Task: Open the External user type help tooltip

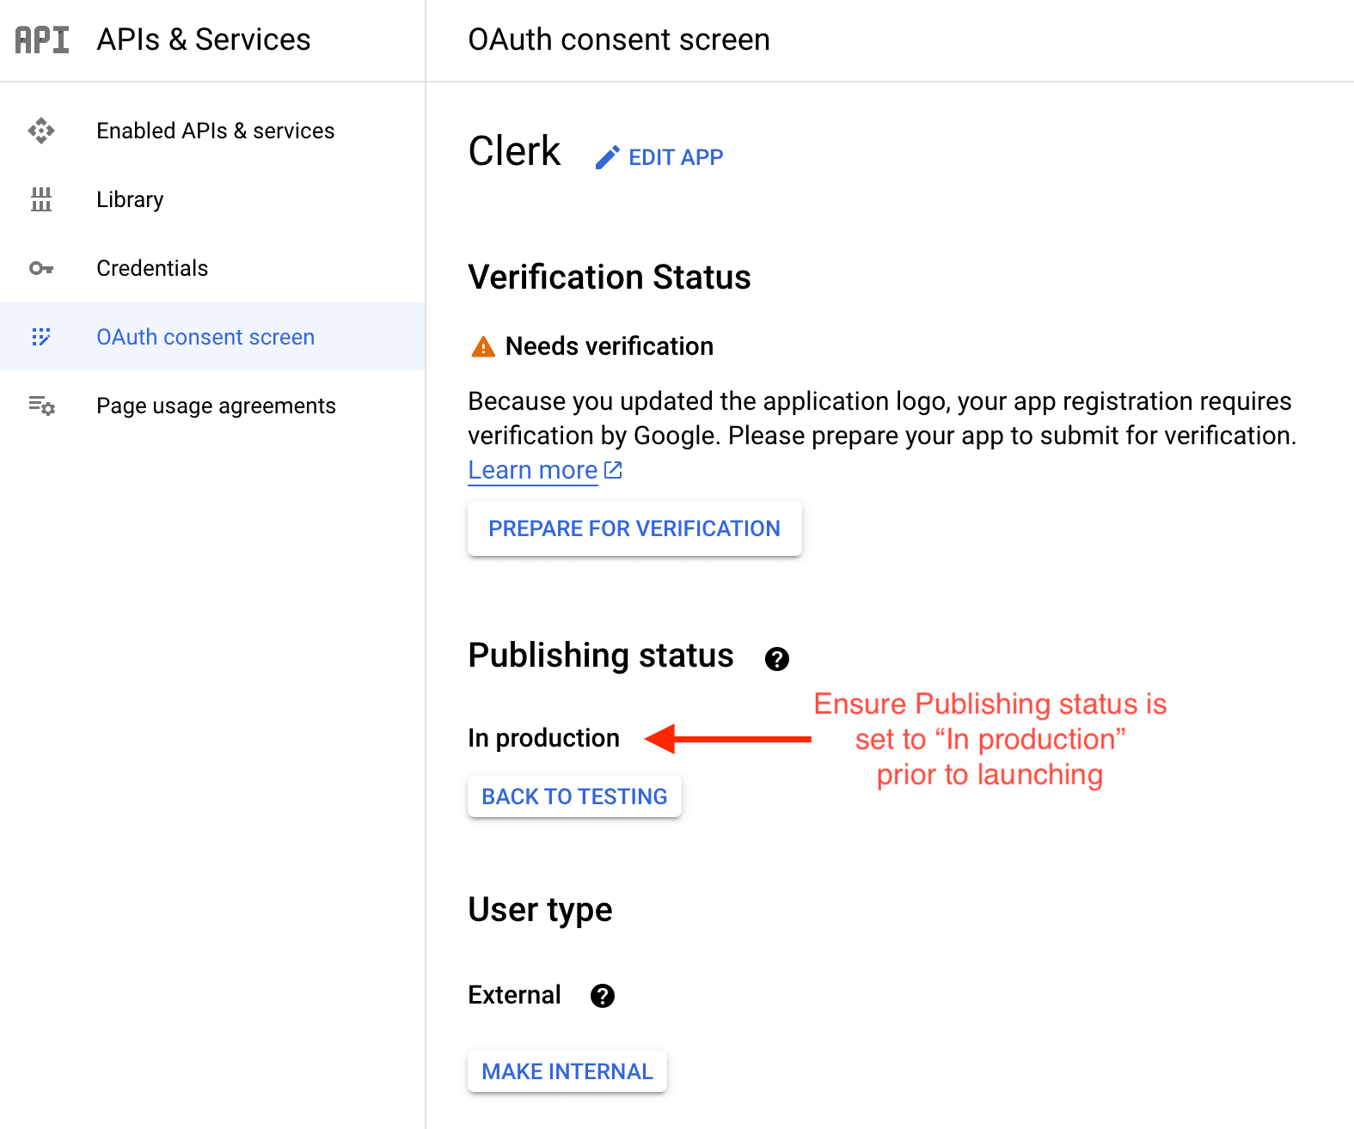Action: [x=603, y=995]
